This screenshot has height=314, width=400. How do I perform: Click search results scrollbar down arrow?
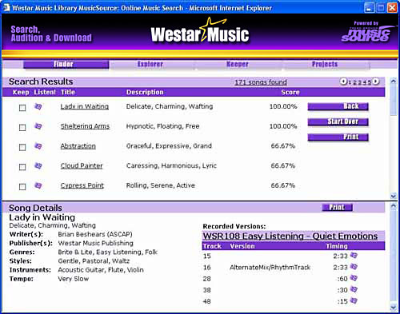[394, 196]
